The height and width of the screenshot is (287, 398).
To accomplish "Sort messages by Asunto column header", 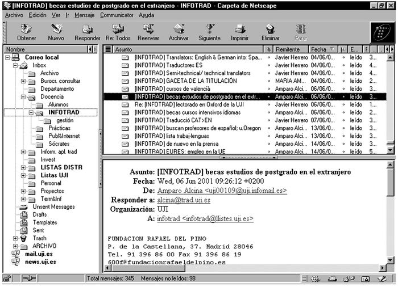I will point(188,49).
